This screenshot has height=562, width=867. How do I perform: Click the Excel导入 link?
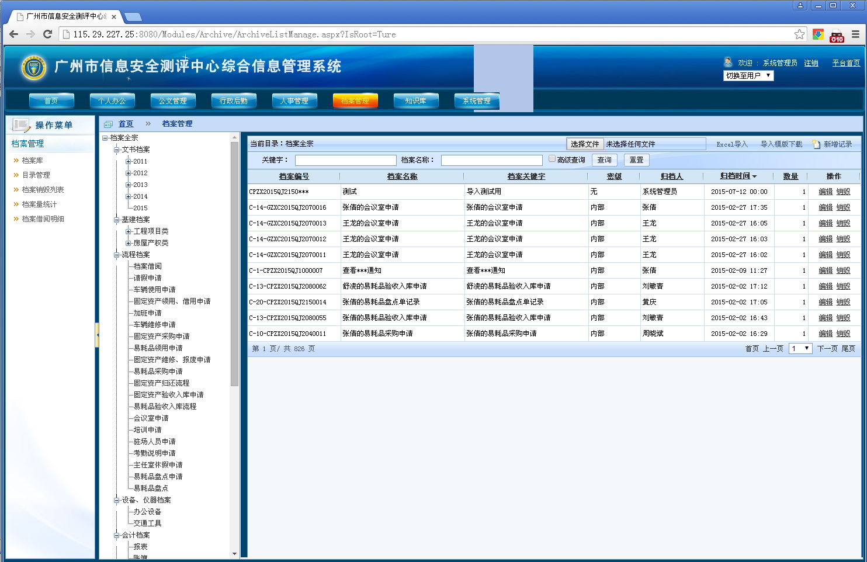pyautogui.click(x=732, y=144)
